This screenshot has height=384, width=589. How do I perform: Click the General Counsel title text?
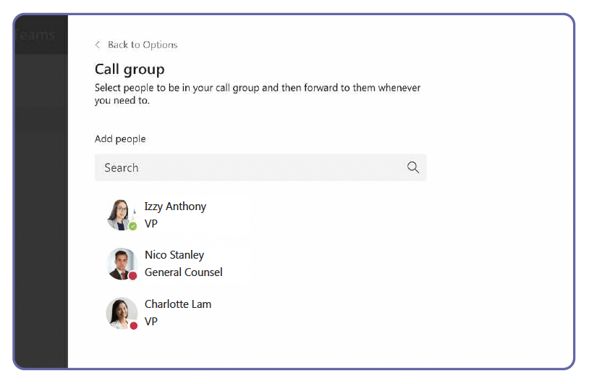184,272
